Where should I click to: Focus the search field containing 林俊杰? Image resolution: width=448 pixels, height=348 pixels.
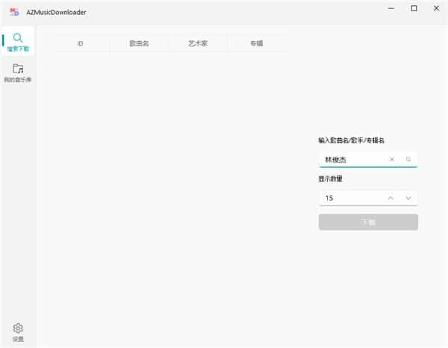(x=349, y=159)
